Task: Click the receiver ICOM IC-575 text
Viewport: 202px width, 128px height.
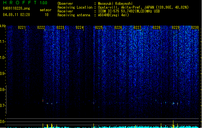Action: (x=129, y=11)
